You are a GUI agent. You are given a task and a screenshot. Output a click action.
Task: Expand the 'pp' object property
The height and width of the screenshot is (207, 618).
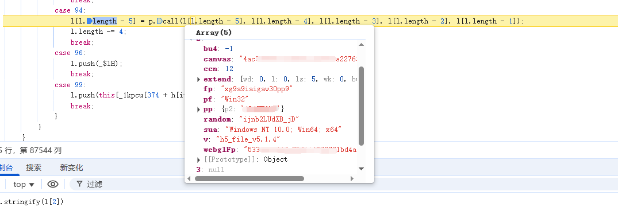(199, 109)
